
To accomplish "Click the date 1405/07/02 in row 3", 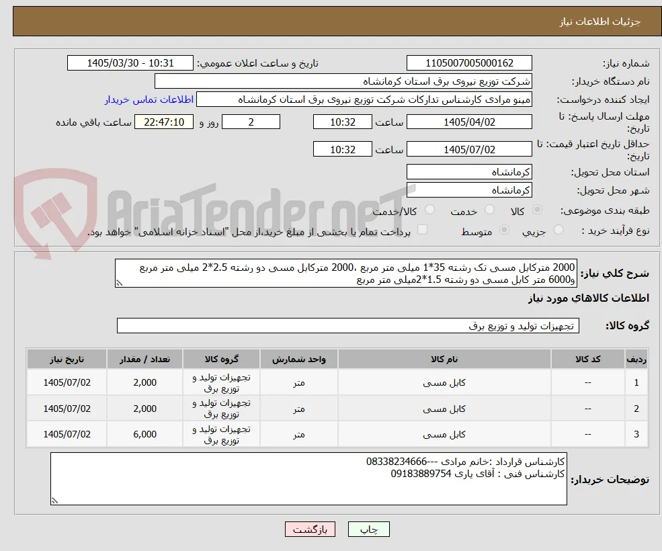I will [67, 435].
